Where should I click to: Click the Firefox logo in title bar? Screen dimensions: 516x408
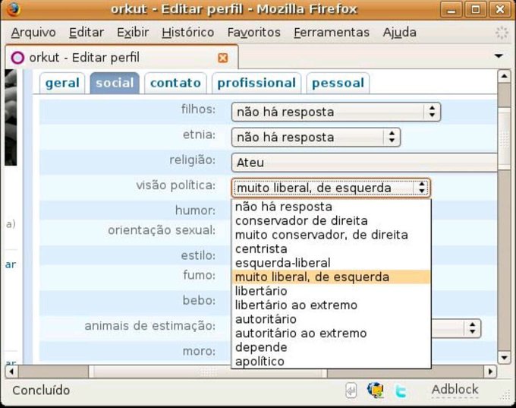pos(13,9)
